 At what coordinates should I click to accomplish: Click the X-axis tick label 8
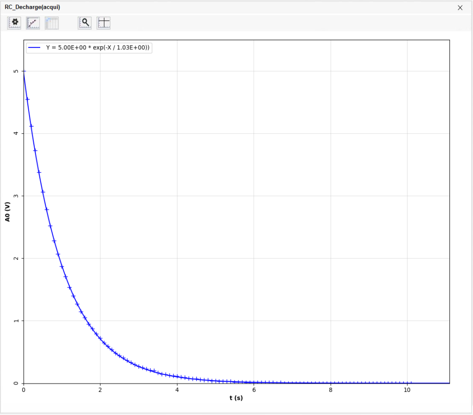click(330, 390)
